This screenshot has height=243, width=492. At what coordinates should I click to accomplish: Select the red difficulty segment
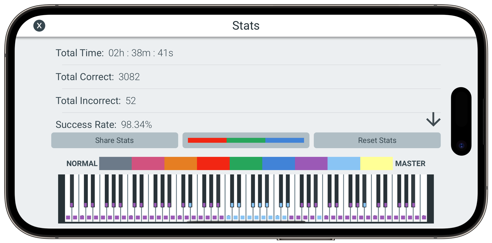tap(213, 163)
